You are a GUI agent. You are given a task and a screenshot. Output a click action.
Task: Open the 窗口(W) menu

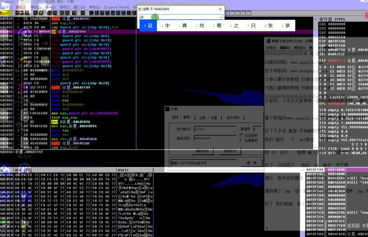79,7
